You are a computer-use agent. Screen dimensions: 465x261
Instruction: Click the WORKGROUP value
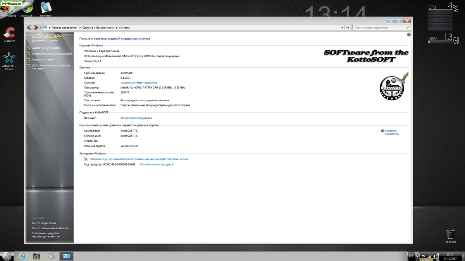coord(129,146)
